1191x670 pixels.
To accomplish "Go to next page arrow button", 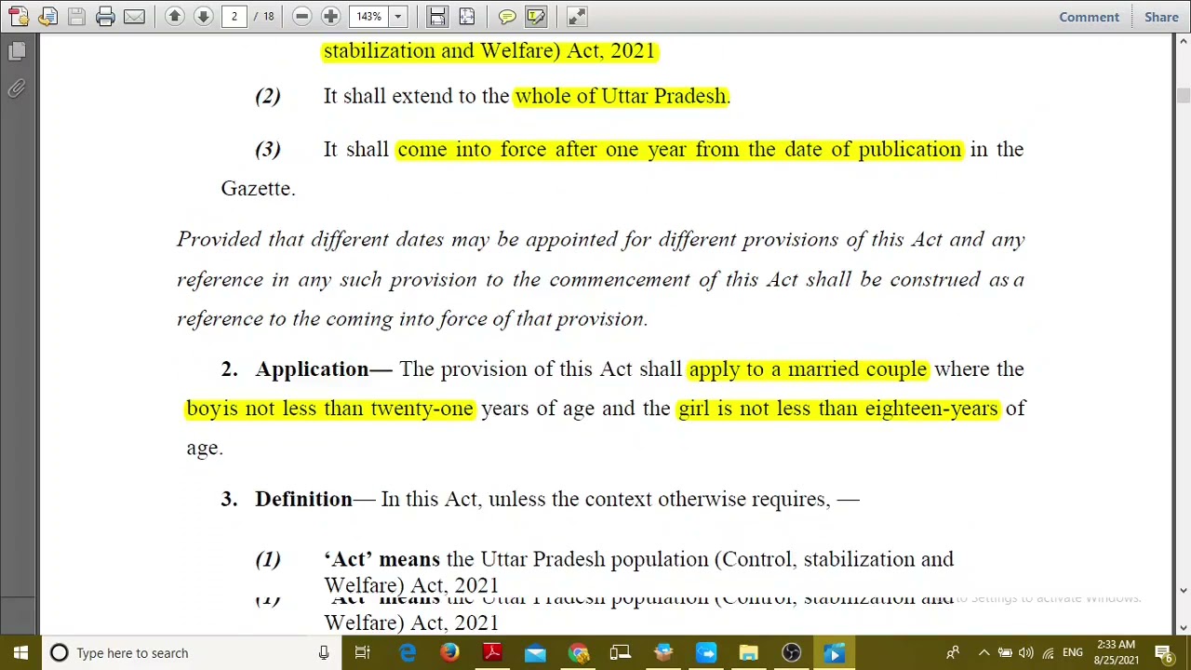I will [x=203, y=17].
